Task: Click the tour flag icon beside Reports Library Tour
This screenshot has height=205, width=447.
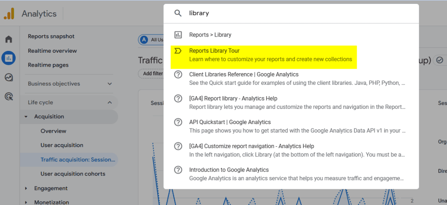Action: (178, 51)
